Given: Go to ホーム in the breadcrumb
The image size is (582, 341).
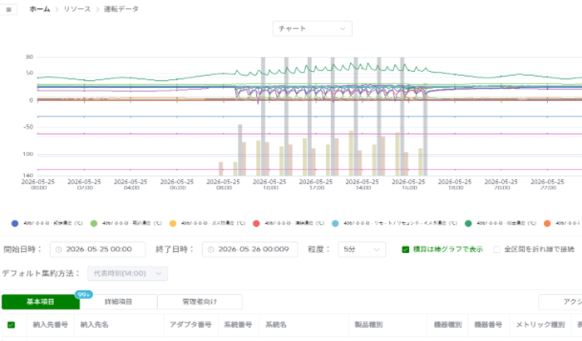Looking at the screenshot, I should coord(40,9).
